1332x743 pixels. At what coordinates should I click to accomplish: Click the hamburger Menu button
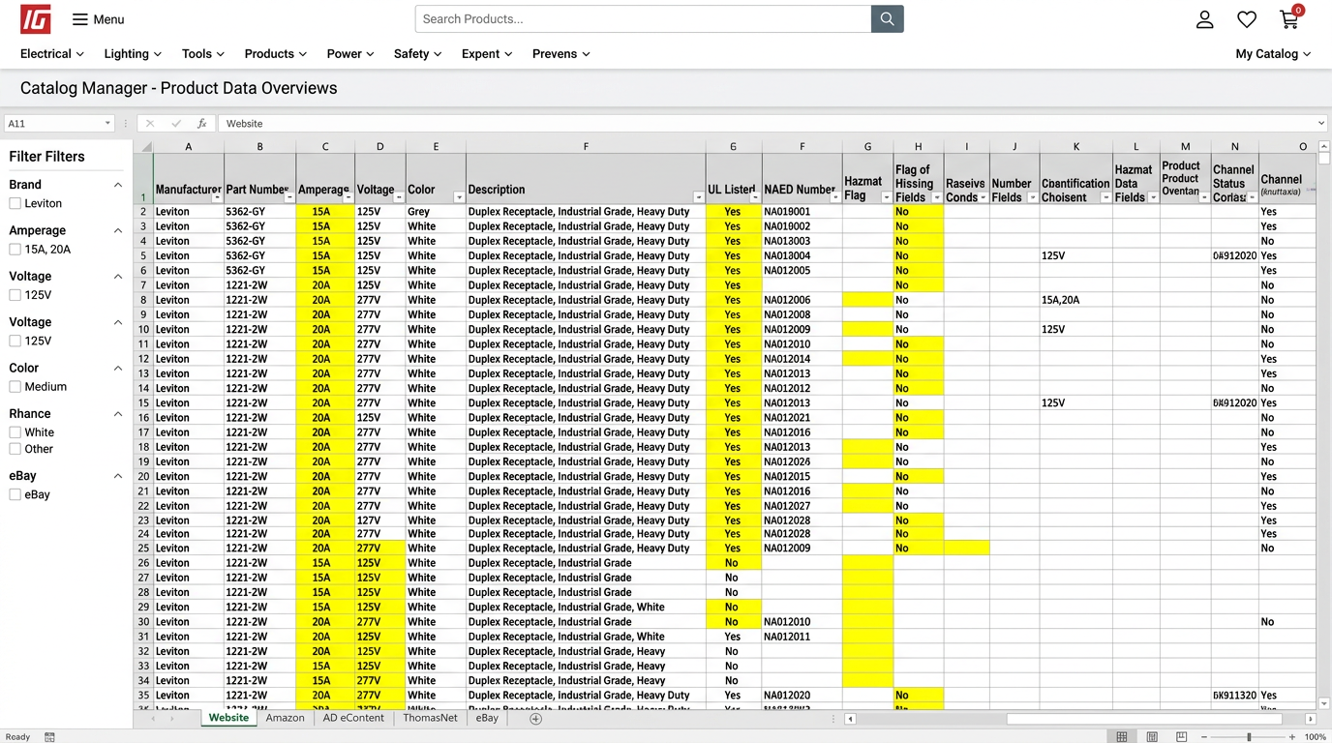pos(98,19)
